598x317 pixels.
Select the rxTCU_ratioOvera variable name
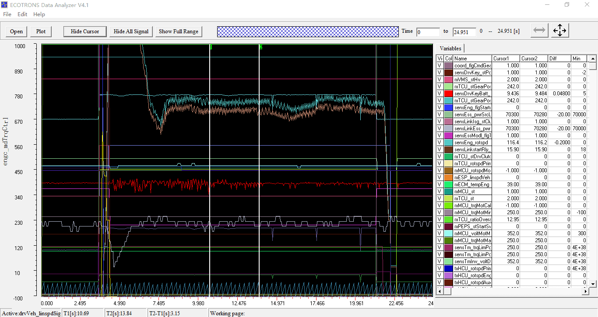(x=473, y=219)
